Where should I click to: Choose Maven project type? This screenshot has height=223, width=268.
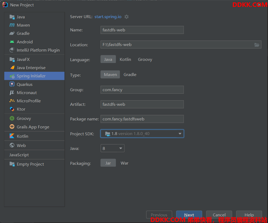(110, 74)
